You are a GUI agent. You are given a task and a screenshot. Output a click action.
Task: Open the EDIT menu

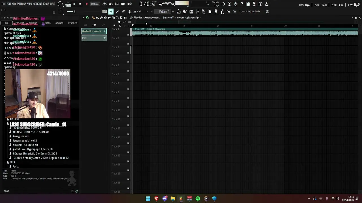[x=9, y=4]
